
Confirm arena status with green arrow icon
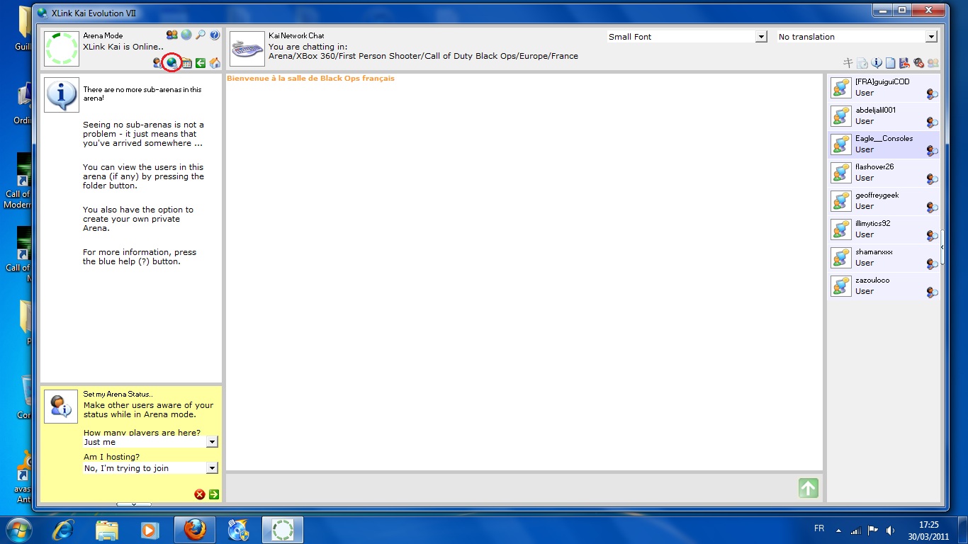(x=214, y=494)
